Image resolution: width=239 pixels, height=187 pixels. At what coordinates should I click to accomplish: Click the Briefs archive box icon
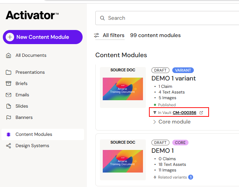click(8, 84)
